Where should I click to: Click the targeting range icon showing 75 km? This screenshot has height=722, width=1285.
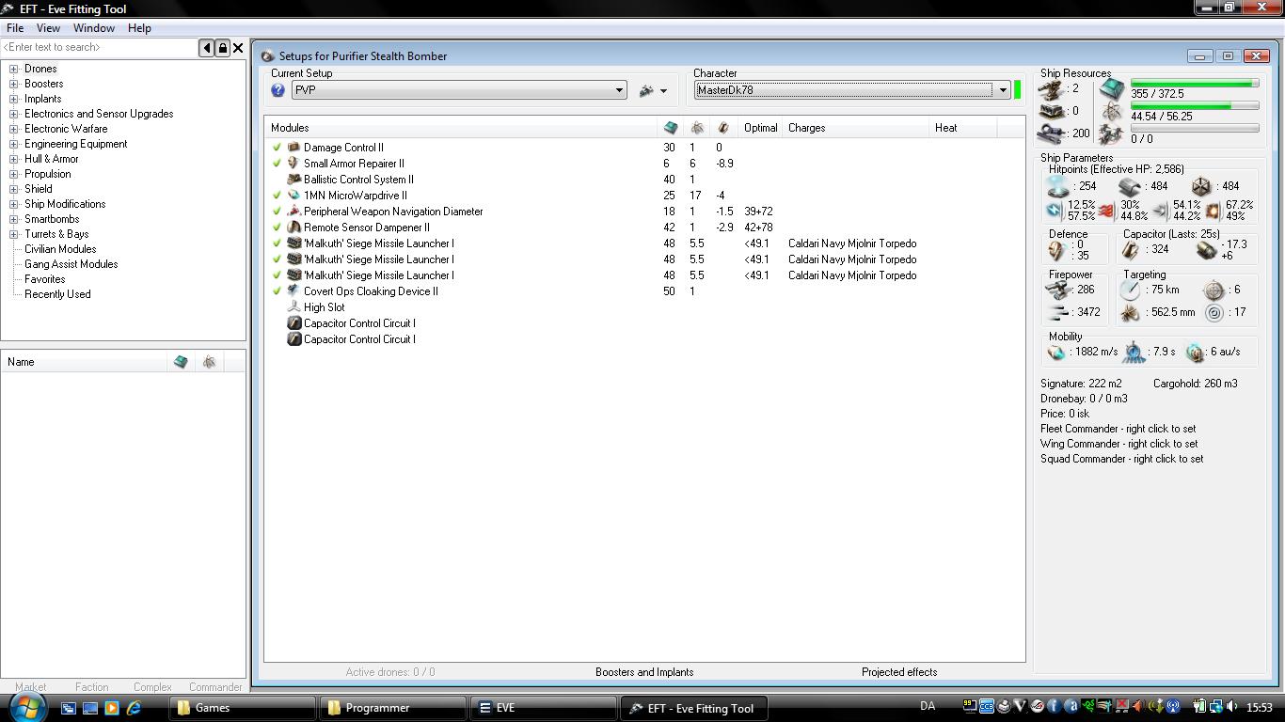click(1131, 290)
